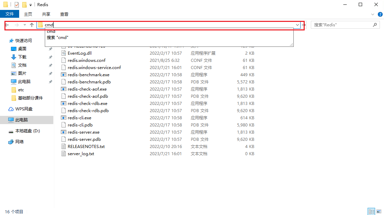Viewport: 384px width, 215px height.
Task: Click the 2023/7/21 16:01 date of server_log.txt
Action: (x=165, y=154)
